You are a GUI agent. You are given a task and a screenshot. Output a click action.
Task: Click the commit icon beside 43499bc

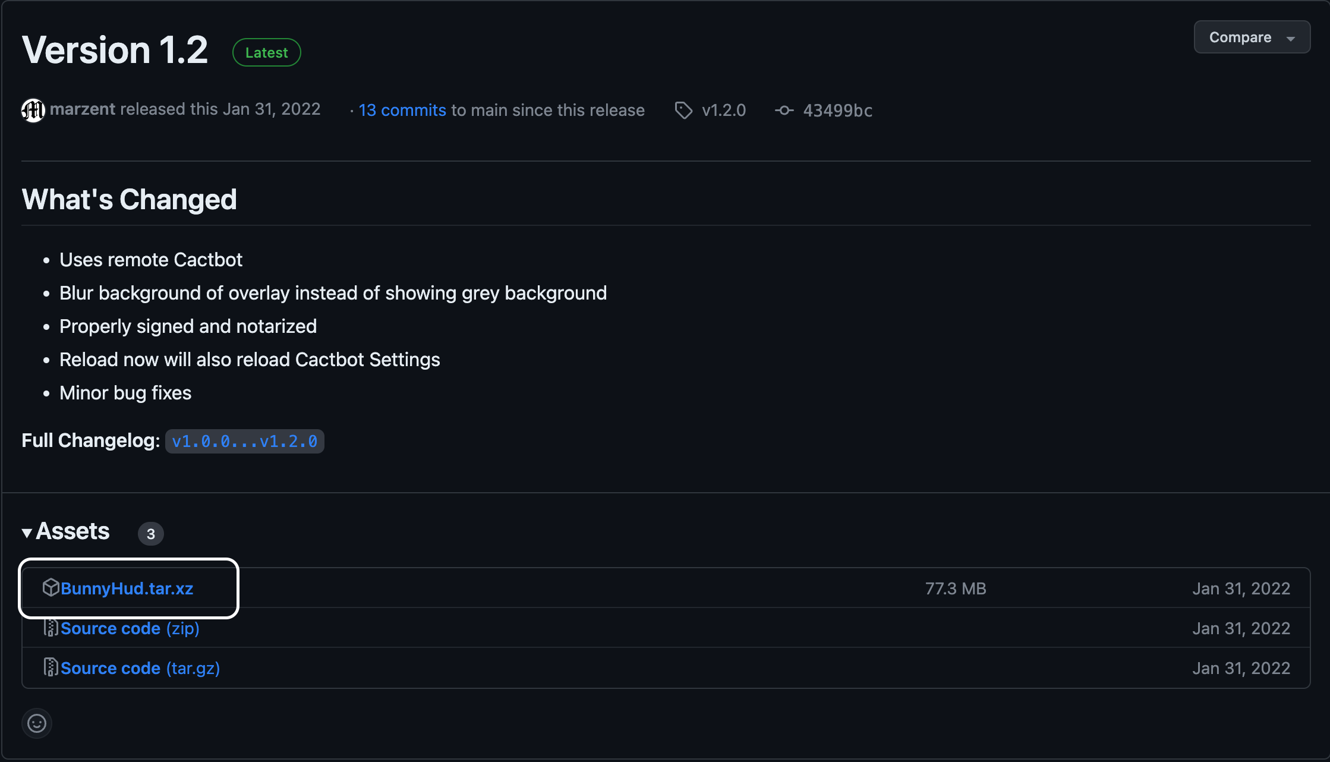click(x=784, y=111)
